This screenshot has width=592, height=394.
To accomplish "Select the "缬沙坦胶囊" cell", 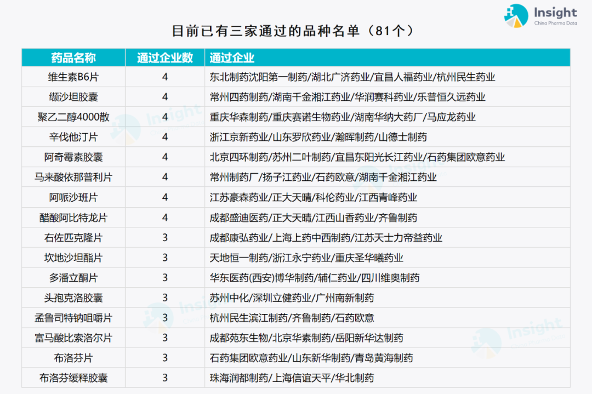I will 73,97.
